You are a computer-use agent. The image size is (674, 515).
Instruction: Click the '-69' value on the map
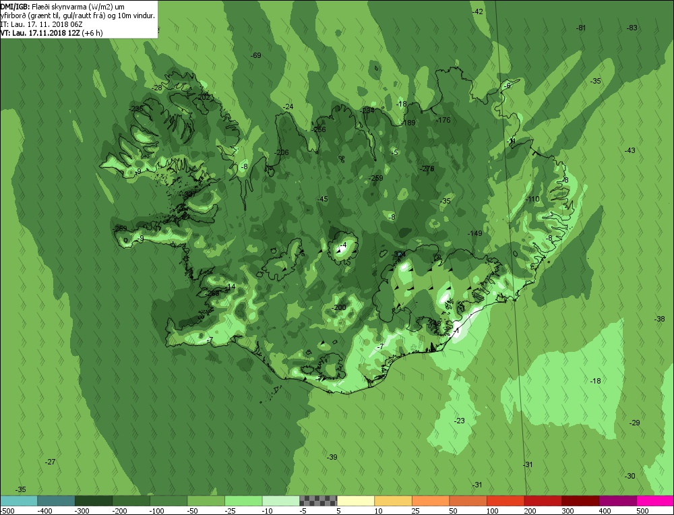[x=255, y=55]
